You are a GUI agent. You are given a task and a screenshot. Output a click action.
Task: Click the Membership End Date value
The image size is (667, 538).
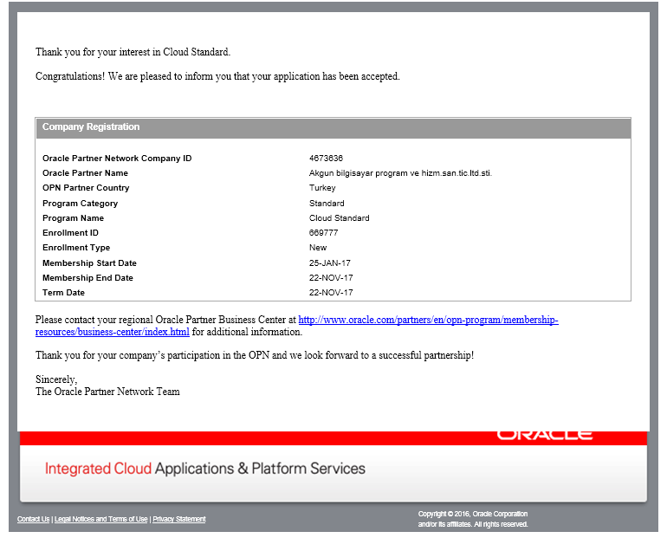point(331,278)
